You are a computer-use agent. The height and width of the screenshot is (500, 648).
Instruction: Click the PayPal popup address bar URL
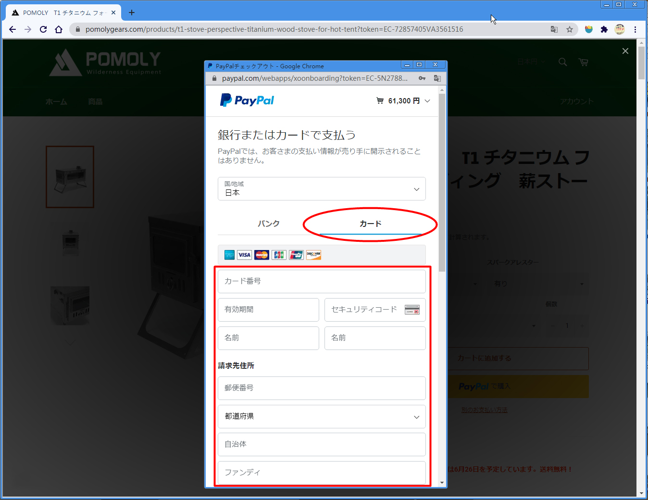coord(314,78)
